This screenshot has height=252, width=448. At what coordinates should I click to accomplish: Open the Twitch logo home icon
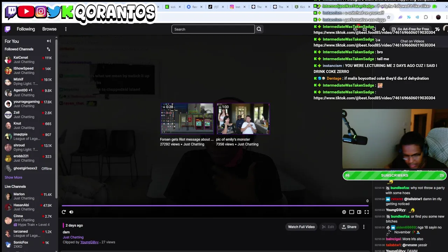pyautogui.click(x=7, y=29)
